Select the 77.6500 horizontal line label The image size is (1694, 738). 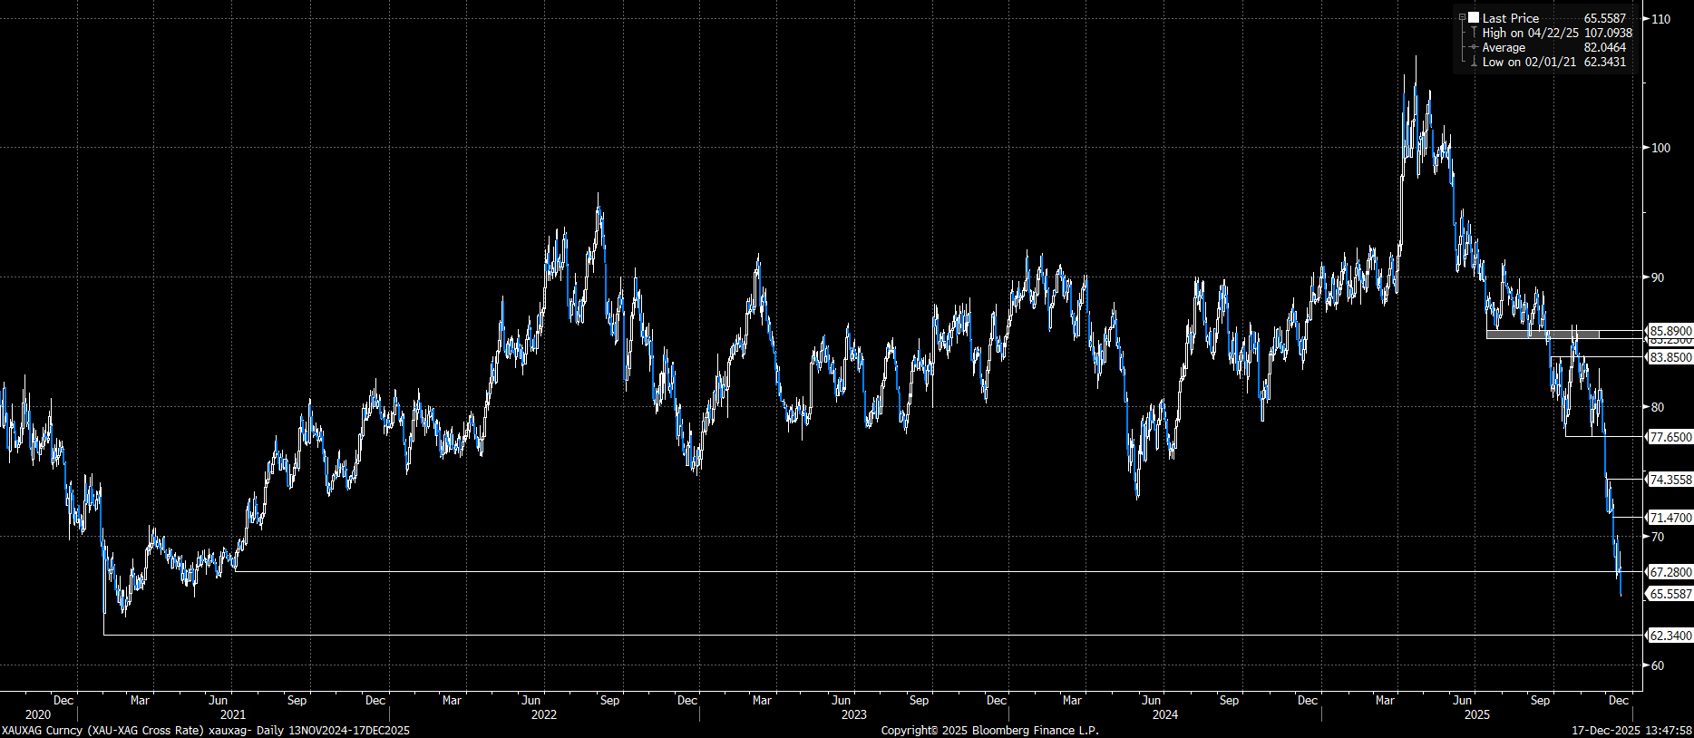tap(1670, 437)
